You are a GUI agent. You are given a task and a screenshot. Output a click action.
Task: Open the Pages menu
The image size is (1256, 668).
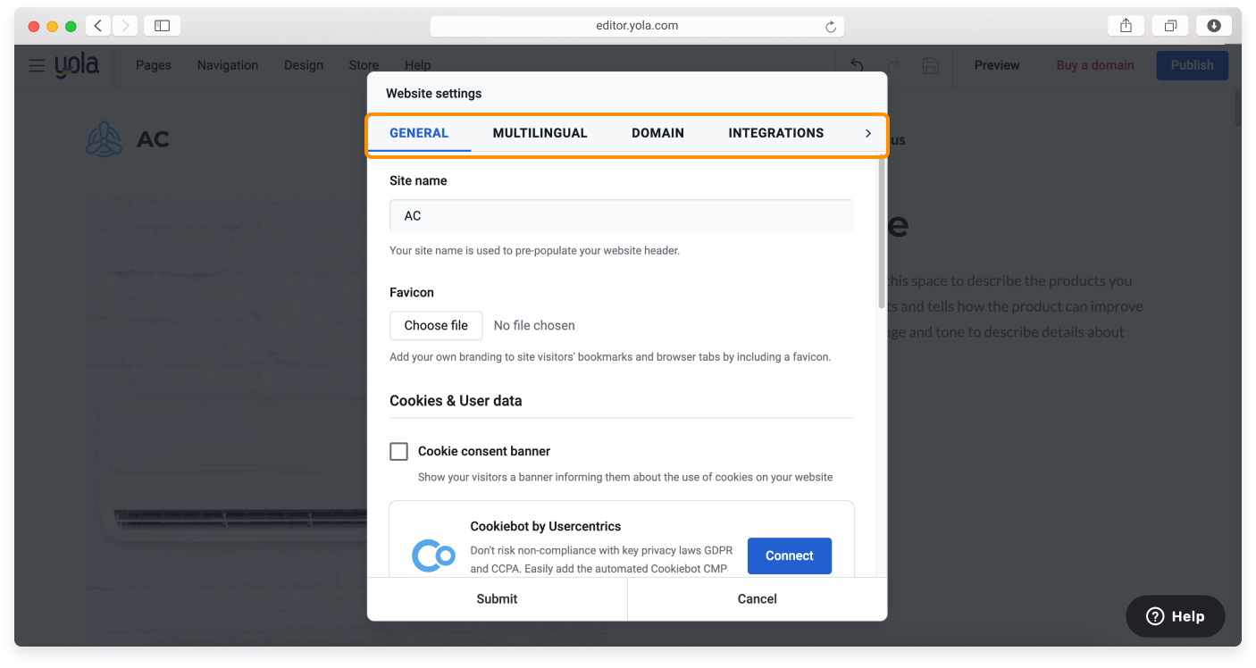(154, 65)
